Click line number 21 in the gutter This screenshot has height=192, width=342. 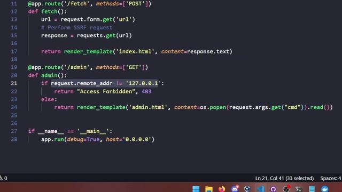14,83
